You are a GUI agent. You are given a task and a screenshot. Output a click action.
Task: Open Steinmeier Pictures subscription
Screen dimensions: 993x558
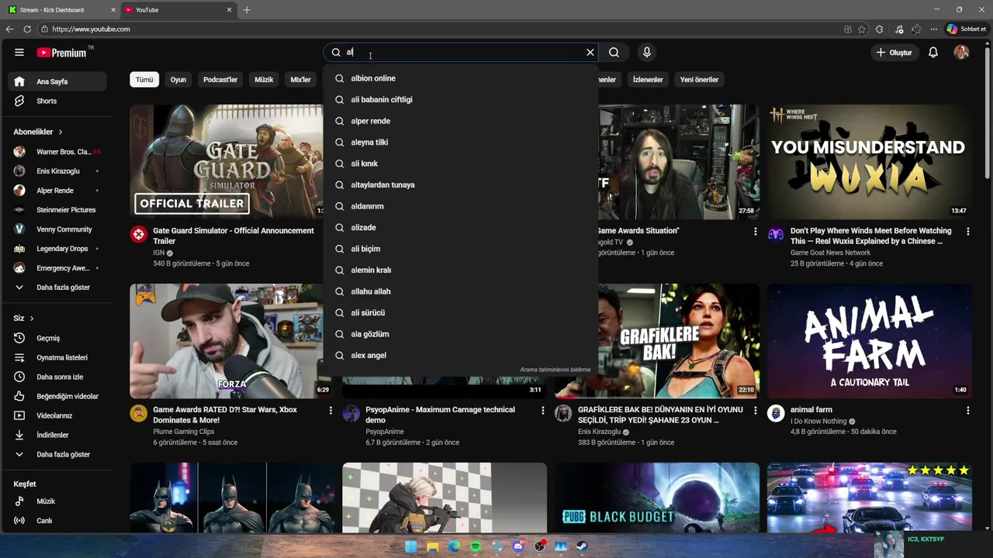coord(57,210)
